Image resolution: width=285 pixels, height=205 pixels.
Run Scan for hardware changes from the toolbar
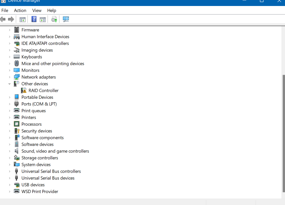tap(66, 19)
